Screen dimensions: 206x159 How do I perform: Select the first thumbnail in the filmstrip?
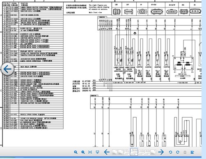point(114,152)
